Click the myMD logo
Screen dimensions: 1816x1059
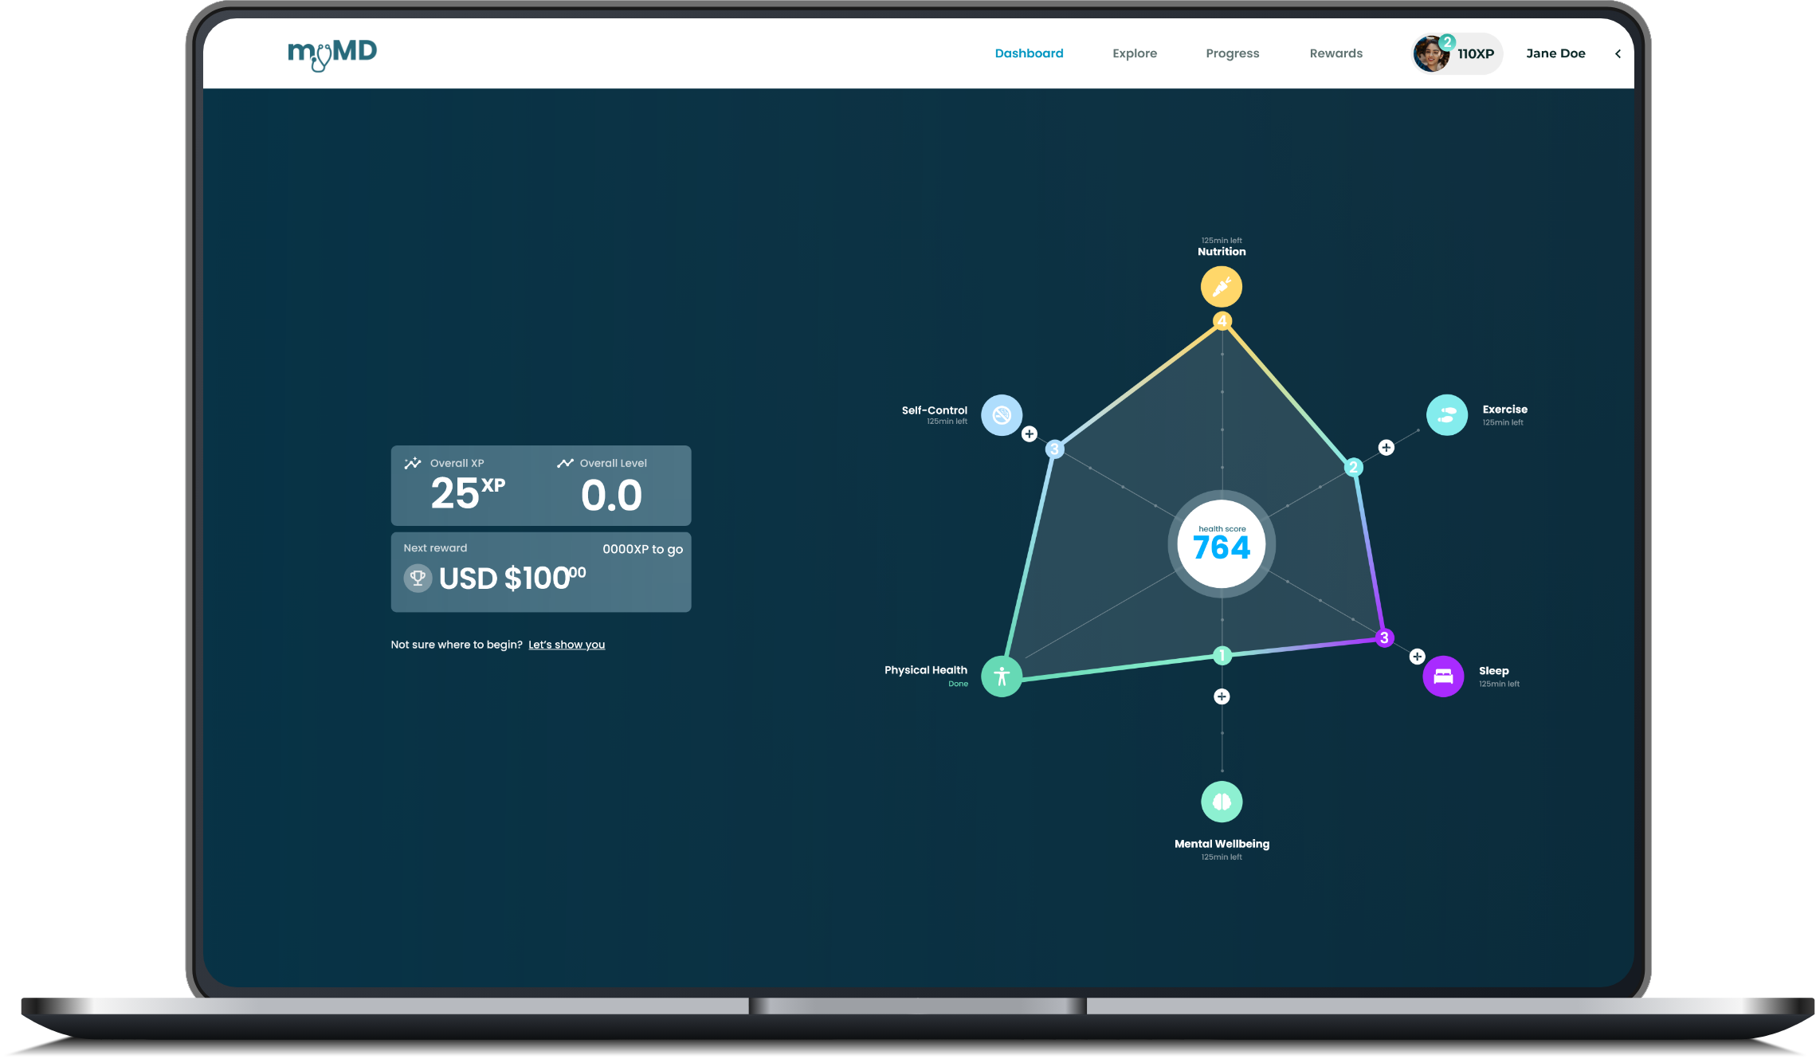coord(332,54)
